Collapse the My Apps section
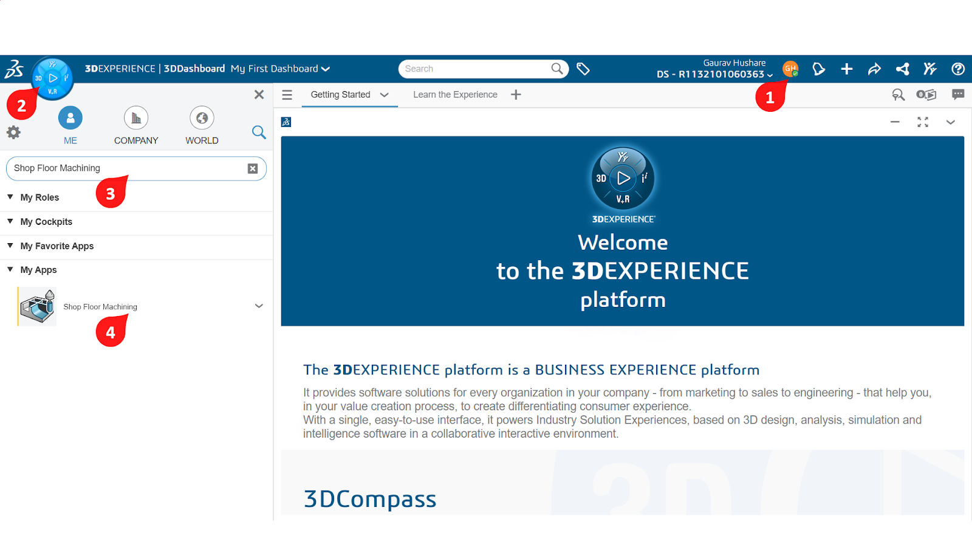 coord(10,269)
